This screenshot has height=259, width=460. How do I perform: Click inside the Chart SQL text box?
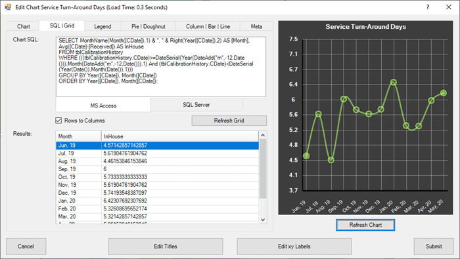[x=161, y=67]
